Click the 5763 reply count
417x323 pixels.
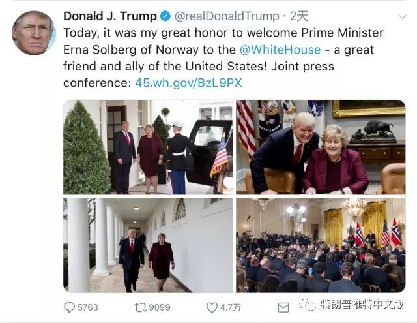(88, 307)
